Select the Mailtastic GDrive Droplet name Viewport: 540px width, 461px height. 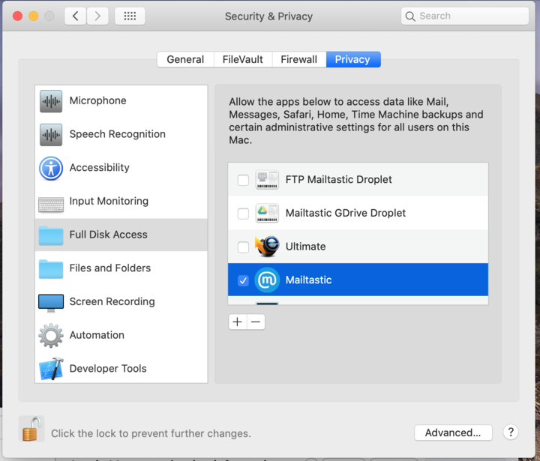tap(346, 213)
